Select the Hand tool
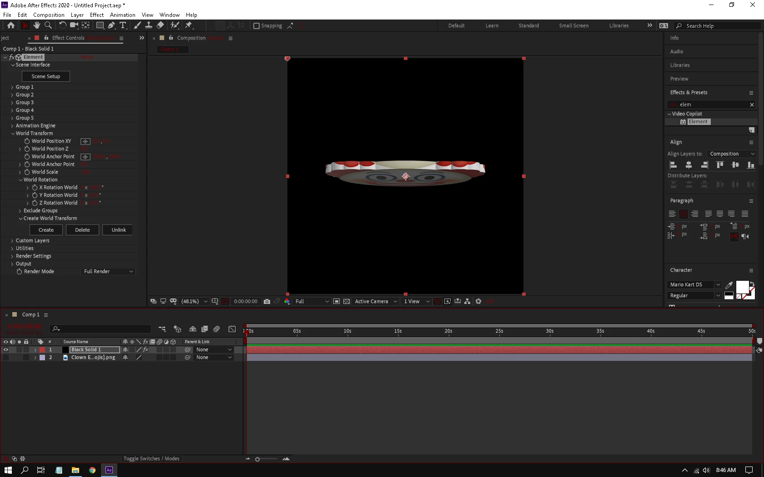 click(37, 25)
